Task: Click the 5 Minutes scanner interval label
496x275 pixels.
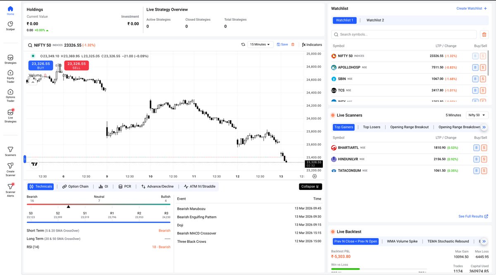Action: pos(453,115)
